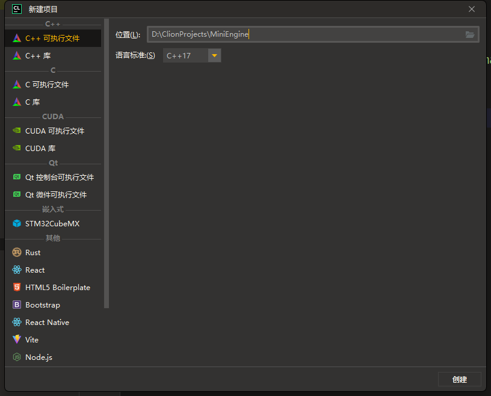Click the project type list scrollbar
This screenshot has height=396, width=491.
point(107,164)
